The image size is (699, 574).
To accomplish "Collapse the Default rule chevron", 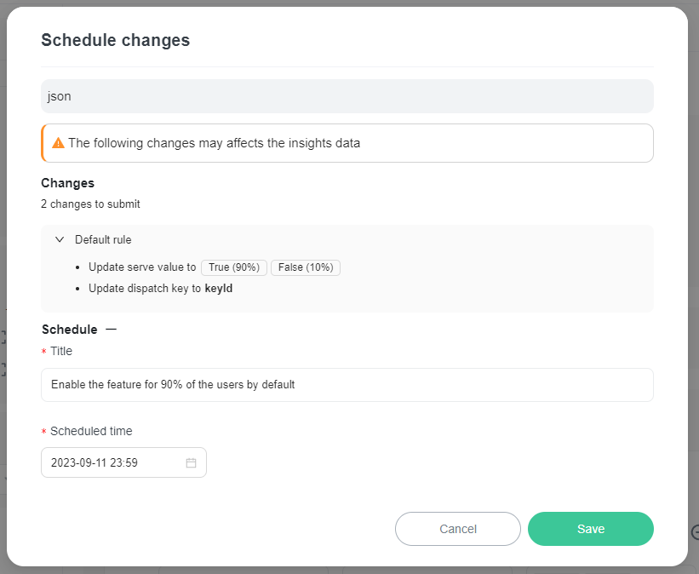I will click(60, 240).
